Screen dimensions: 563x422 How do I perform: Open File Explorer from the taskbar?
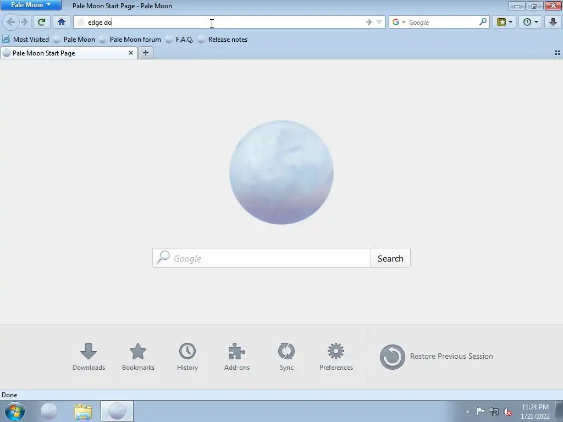(83, 411)
